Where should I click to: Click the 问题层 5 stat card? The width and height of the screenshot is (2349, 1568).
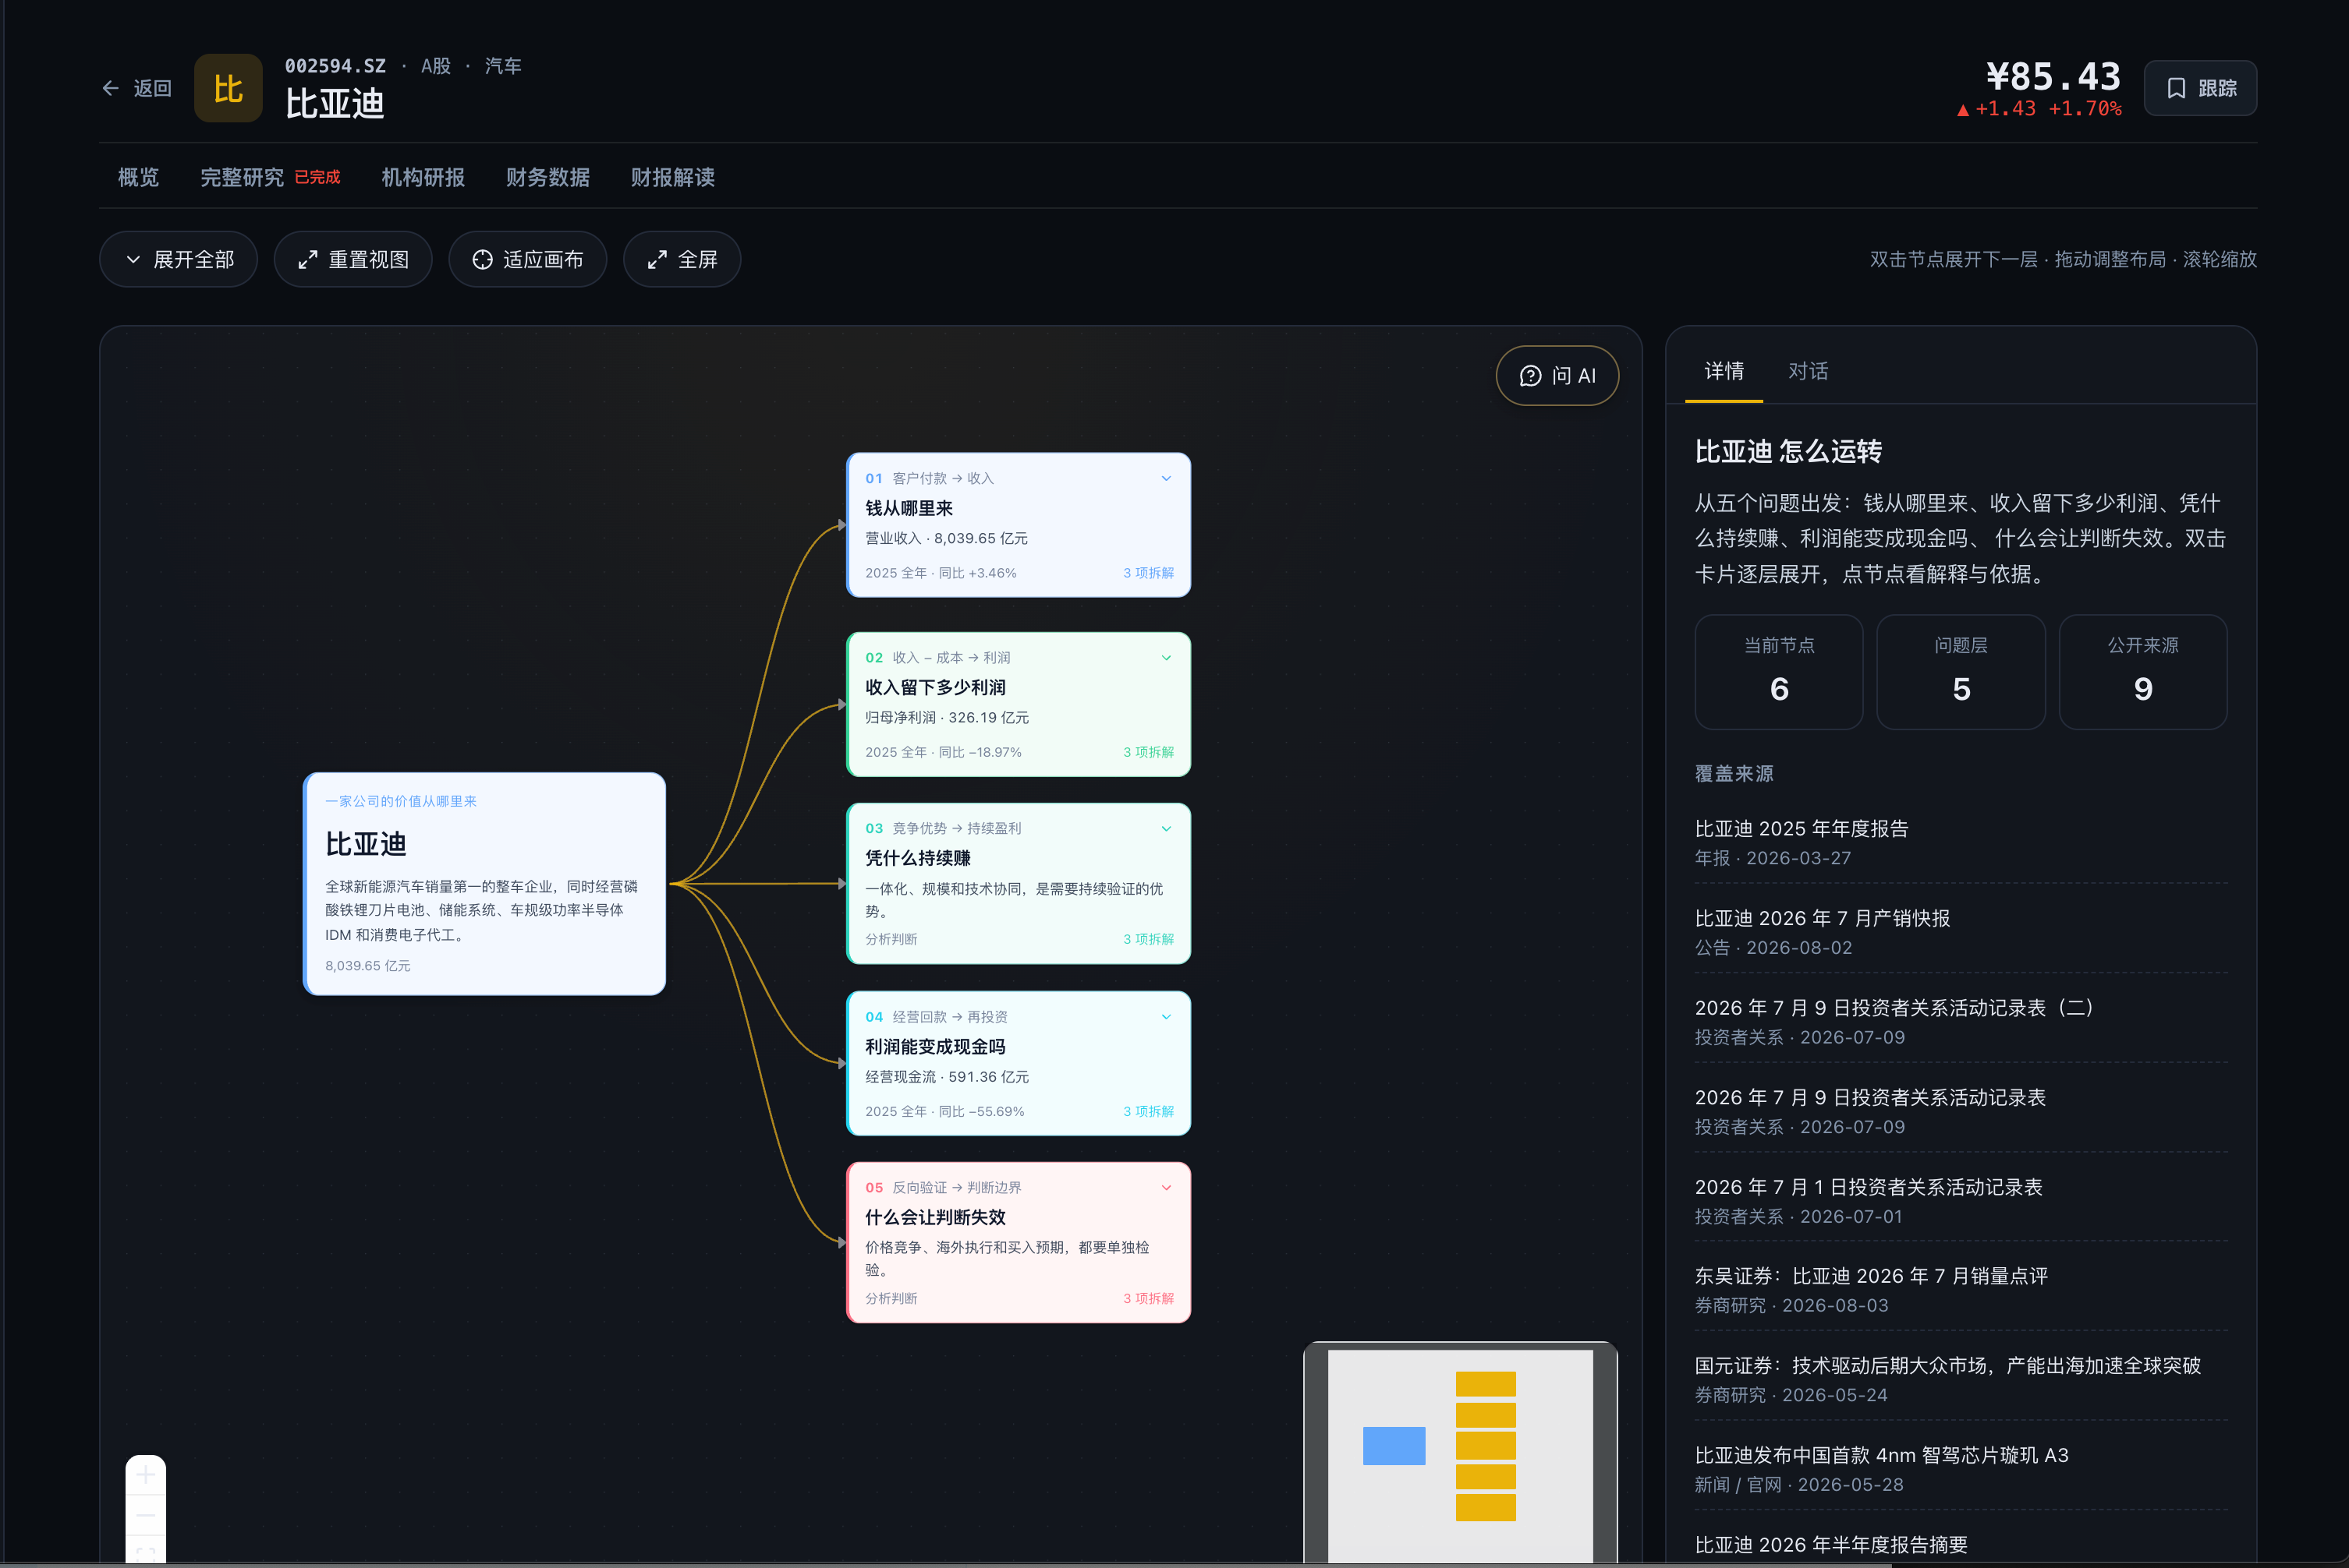point(1961,672)
